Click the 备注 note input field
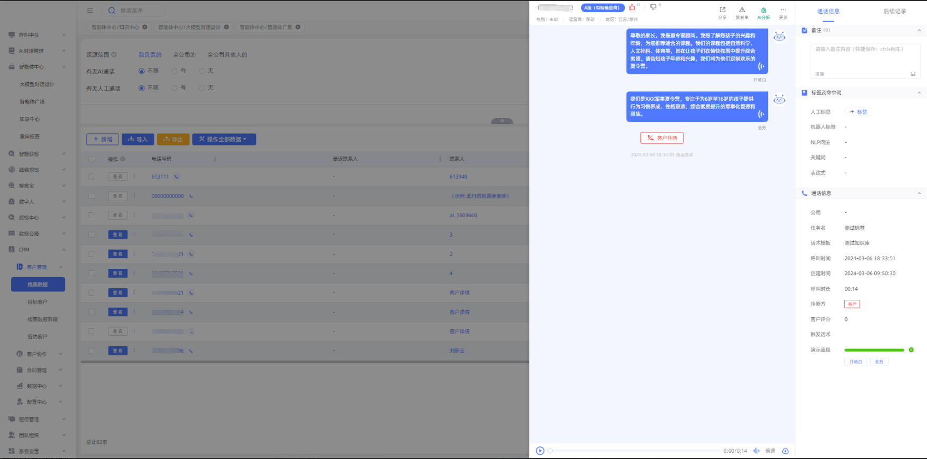 click(865, 58)
